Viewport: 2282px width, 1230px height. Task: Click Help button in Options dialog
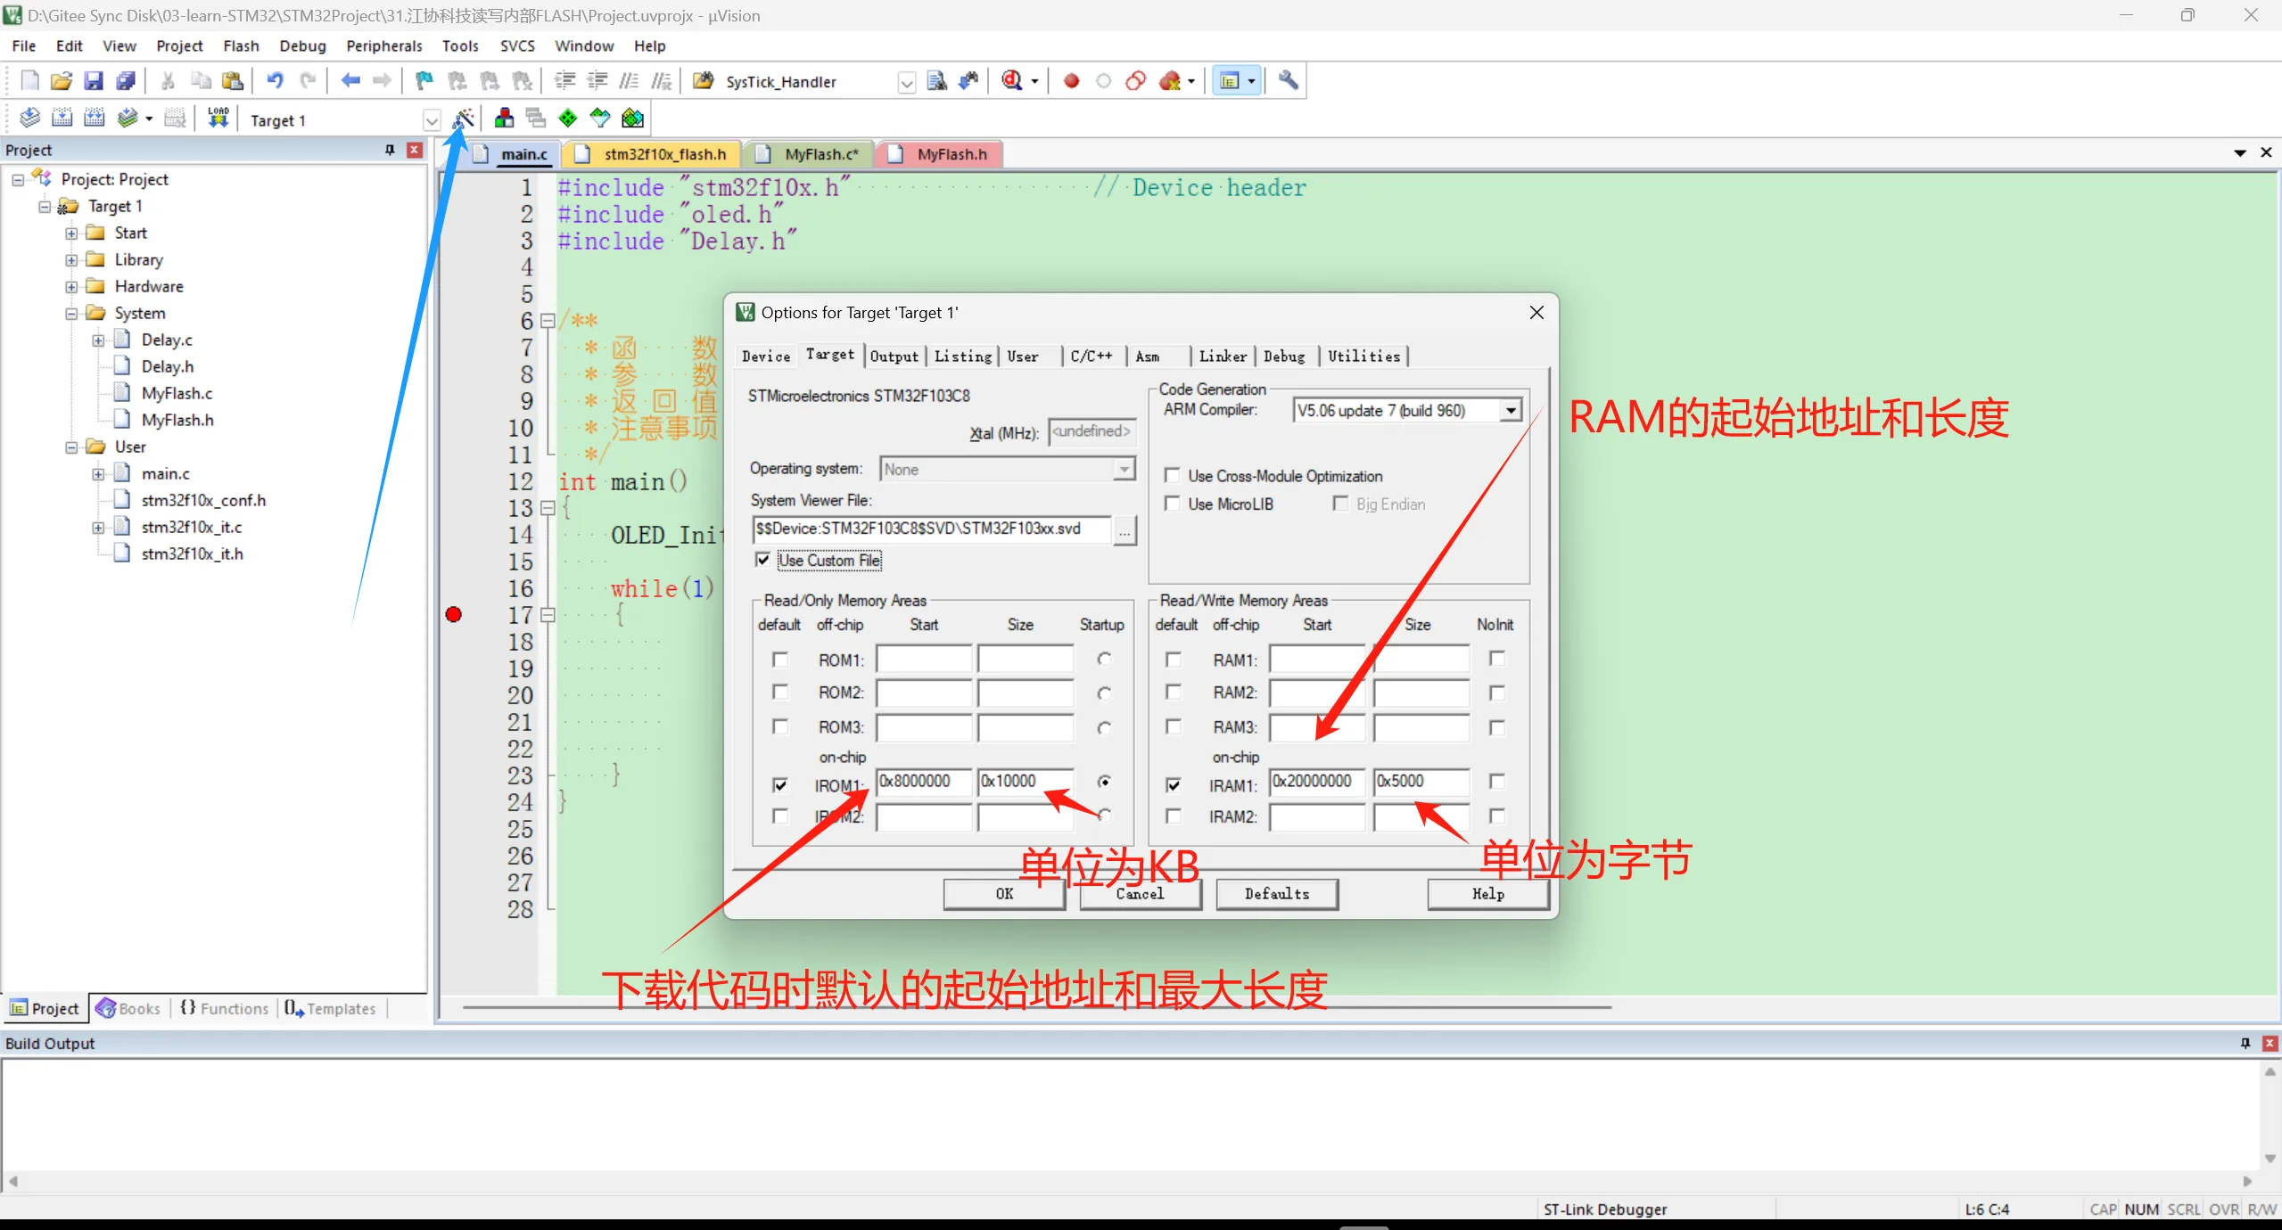click(1487, 894)
